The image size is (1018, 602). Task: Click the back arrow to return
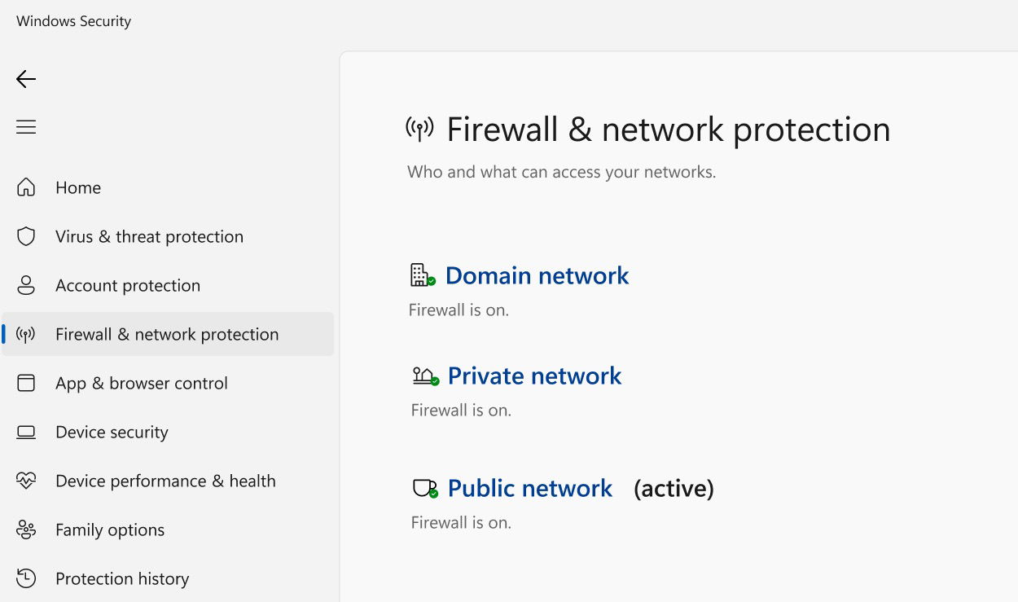pos(25,79)
